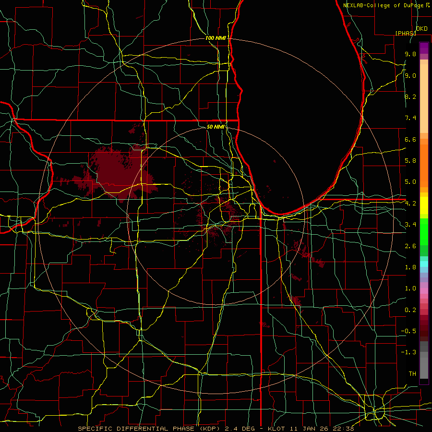Screen dimensions: 432x432
Task: Click the 7.4 scale value
Action: pyautogui.click(x=410, y=118)
